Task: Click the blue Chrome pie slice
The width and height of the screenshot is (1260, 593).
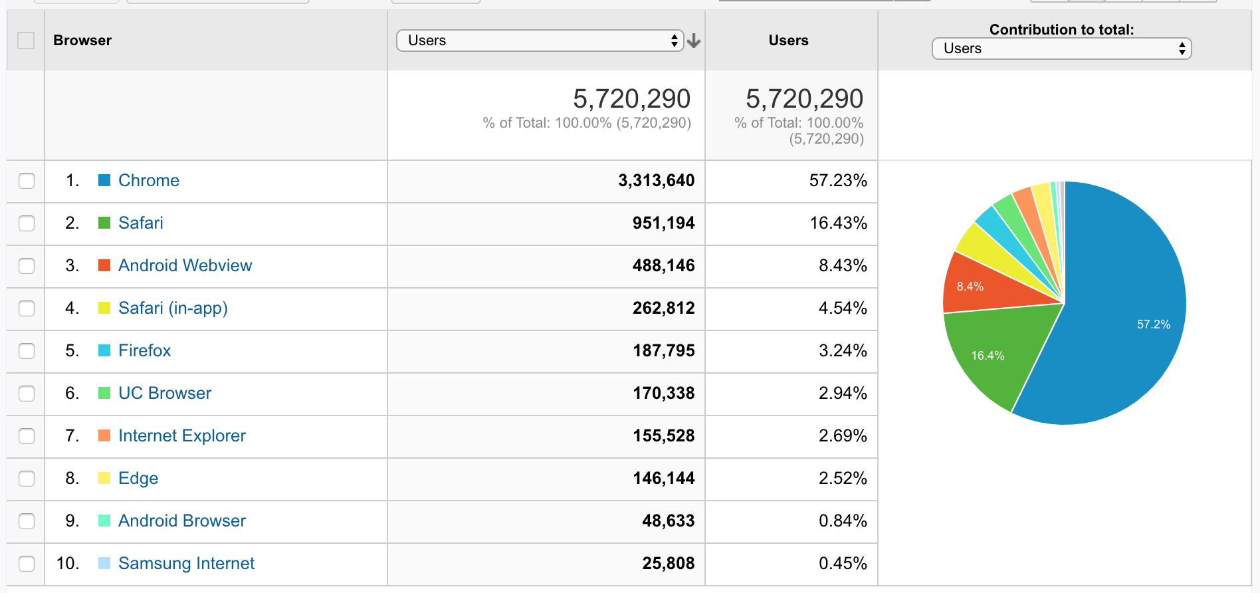Action: pos(1123,312)
